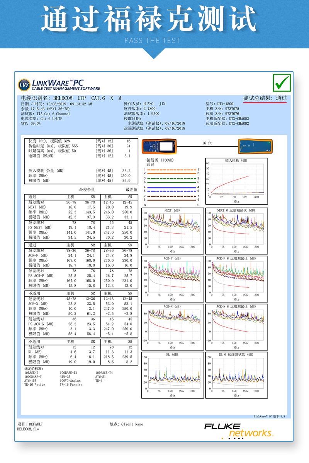Viewport: 309px width, 463px height.
Task: Click the 通过福禄克测试 banner title
Action: [x=149, y=19]
